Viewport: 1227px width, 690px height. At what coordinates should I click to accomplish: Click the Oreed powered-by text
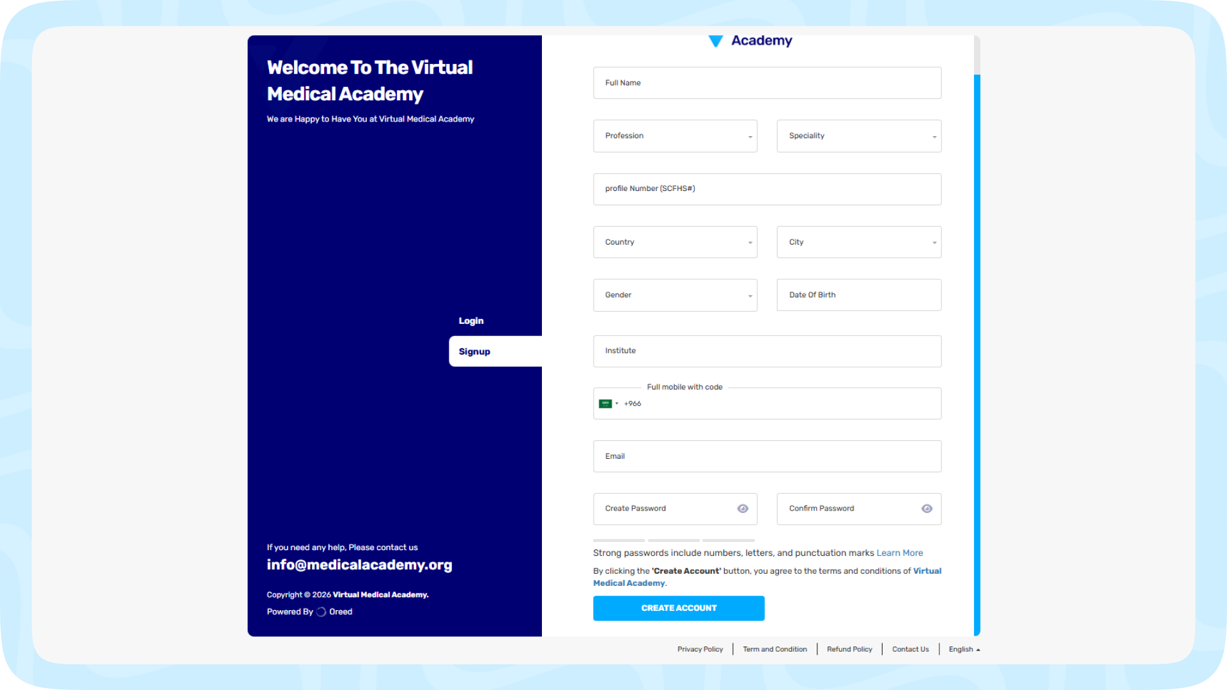[341, 612]
